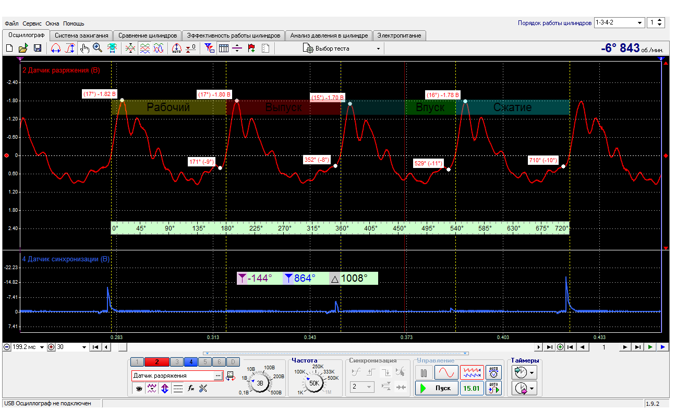Click the 50K frequency knob
This screenshot has width=676, height=410.
point(314,382)
